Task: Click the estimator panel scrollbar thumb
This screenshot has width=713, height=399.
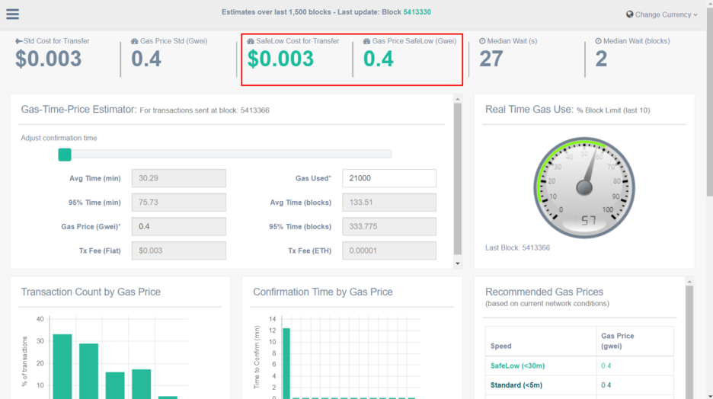Action: [458, 179]
